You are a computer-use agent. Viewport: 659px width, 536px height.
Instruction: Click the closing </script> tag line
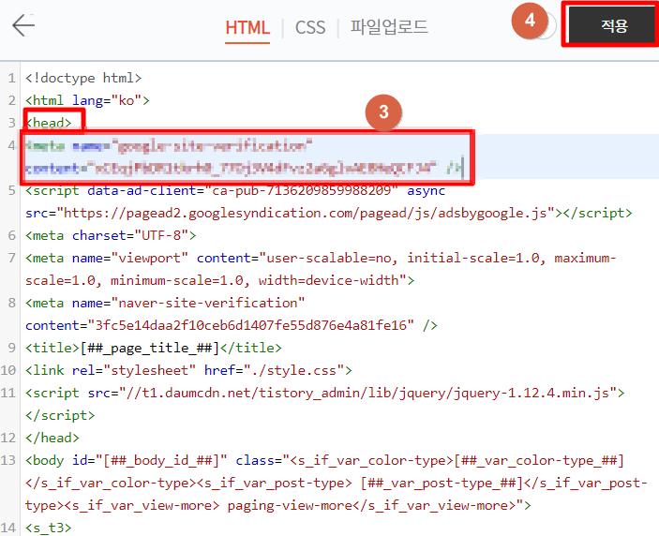[x=60, y=415]
